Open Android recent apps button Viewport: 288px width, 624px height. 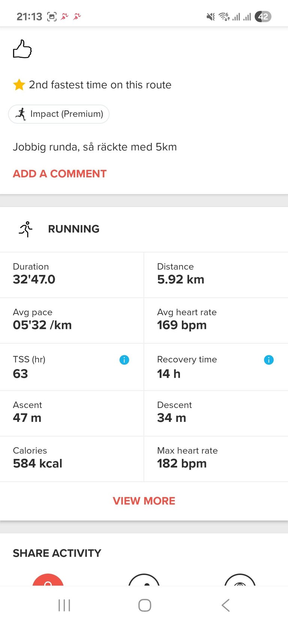[64, 605]
